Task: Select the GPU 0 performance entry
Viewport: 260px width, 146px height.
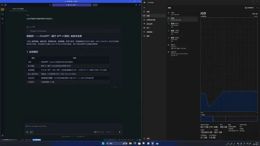Action: [x=182, y=54]
